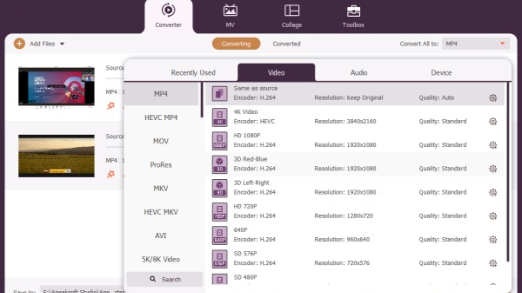The image size is (522, 293).
Task: Click the 3D Left-Right preset icon
Action: click(x=220, y=188)
